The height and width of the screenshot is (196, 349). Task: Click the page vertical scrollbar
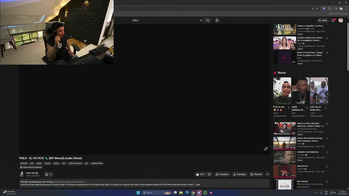tap(348, 46)
